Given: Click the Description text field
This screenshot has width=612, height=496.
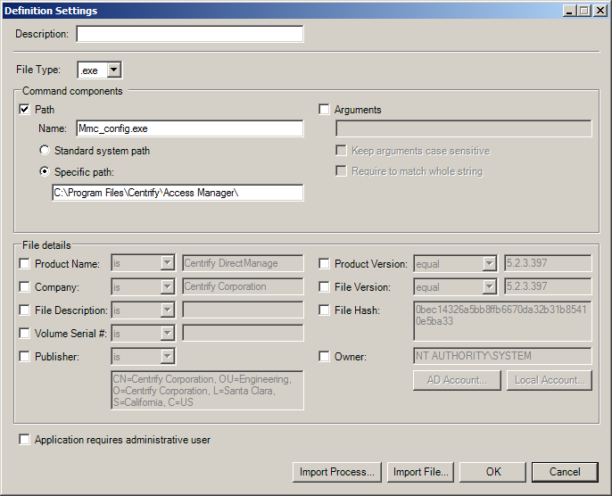Looking at the screenshot, I should tap(189, 34).
